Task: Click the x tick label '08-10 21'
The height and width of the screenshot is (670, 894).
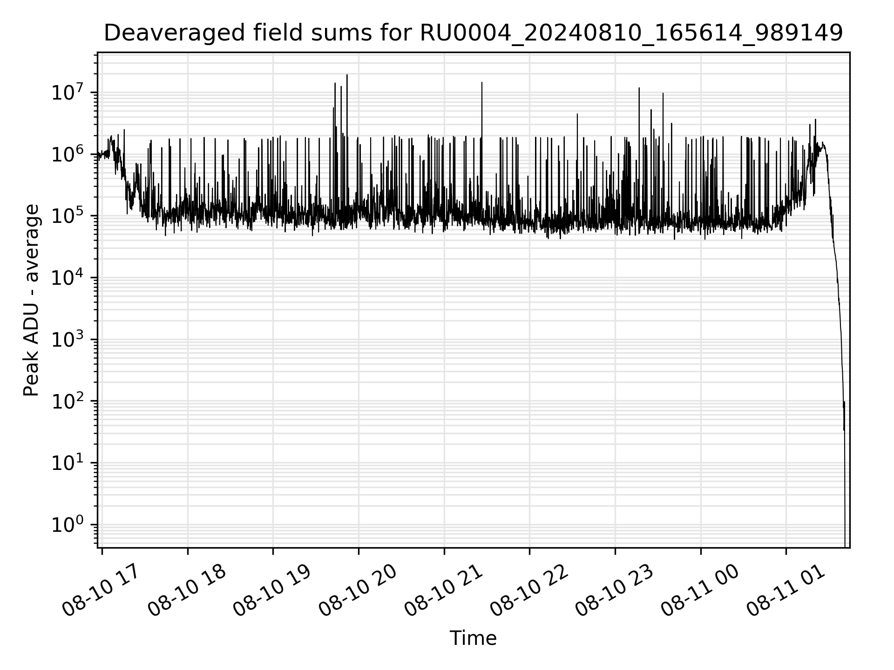Action: coord(443,591)
